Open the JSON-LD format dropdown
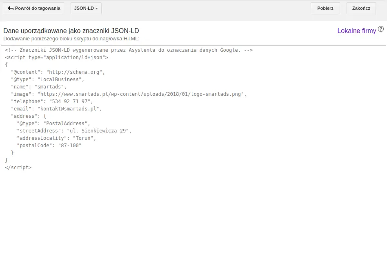Image resolution: width=387 pixels, height=267 pixels. pos(86,8)
